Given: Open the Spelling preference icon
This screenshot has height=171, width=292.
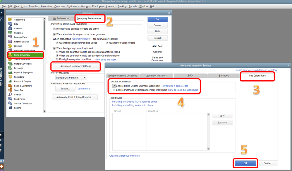Looking at the screenshot, I should click(x=10, y=108).
